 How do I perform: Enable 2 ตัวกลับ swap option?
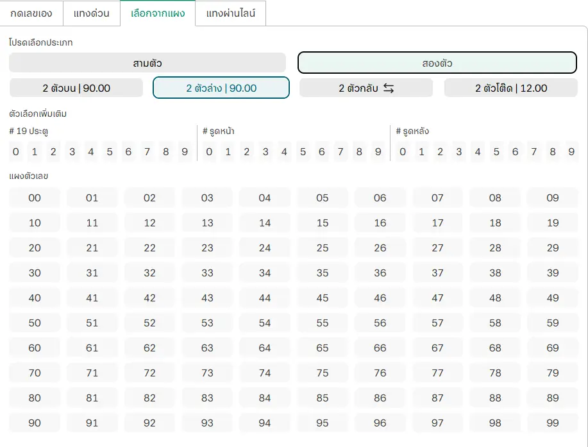click(366, 88)
